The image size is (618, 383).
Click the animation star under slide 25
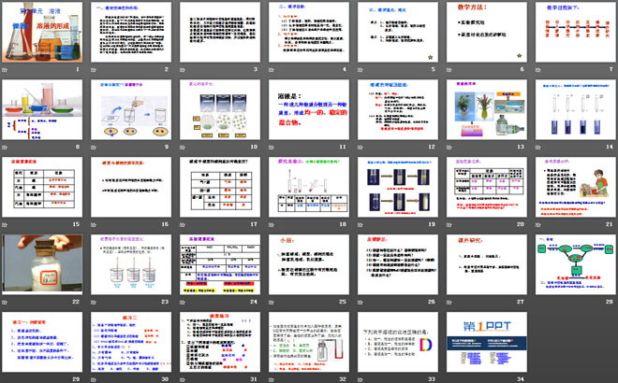tap(272, 302)
